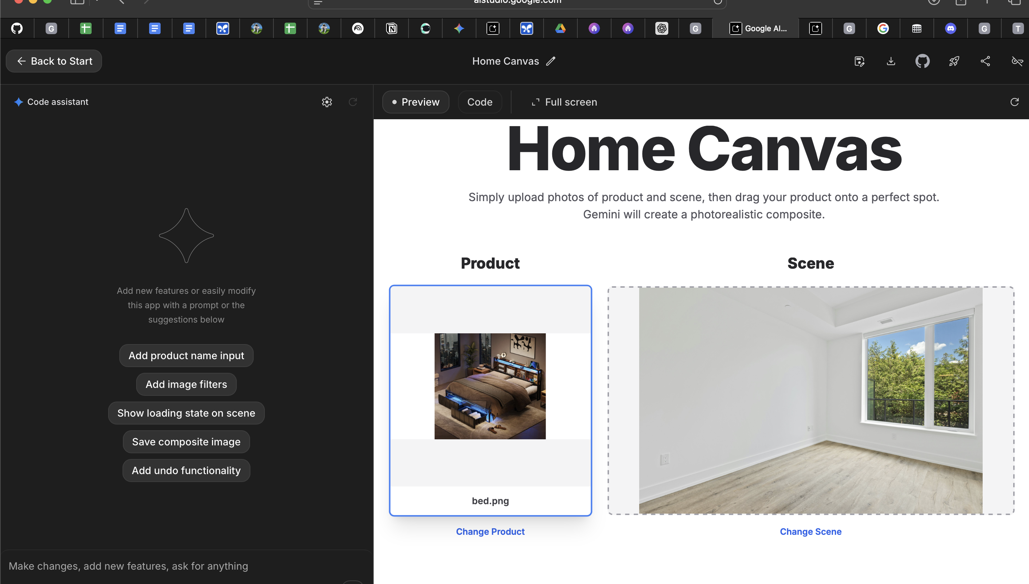Open the Code assistant settings gear
The image size is (1029, 584).
tap(327, 102)
